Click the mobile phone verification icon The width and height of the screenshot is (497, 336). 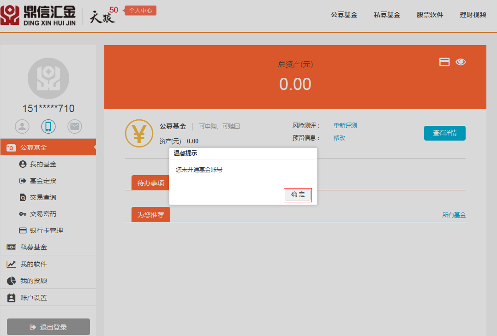tap(48, 126)
